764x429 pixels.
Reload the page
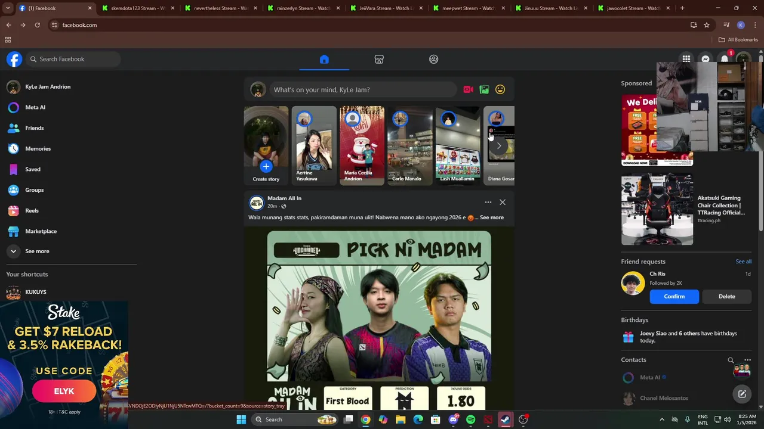point(37,25)
